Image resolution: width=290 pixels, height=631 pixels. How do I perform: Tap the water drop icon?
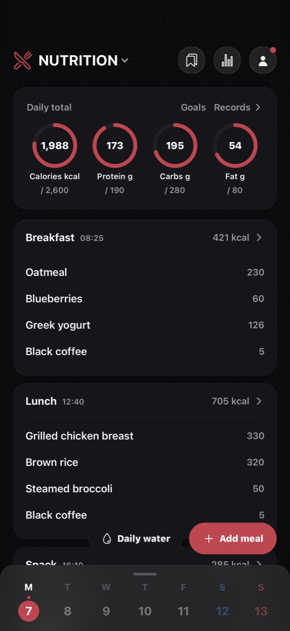click(107, 538)
